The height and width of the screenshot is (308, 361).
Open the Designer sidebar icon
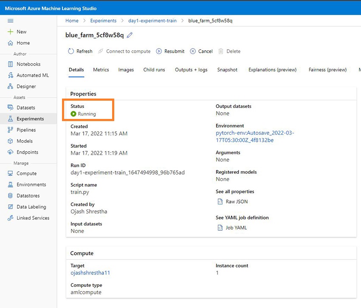click(x=11, y=86)
